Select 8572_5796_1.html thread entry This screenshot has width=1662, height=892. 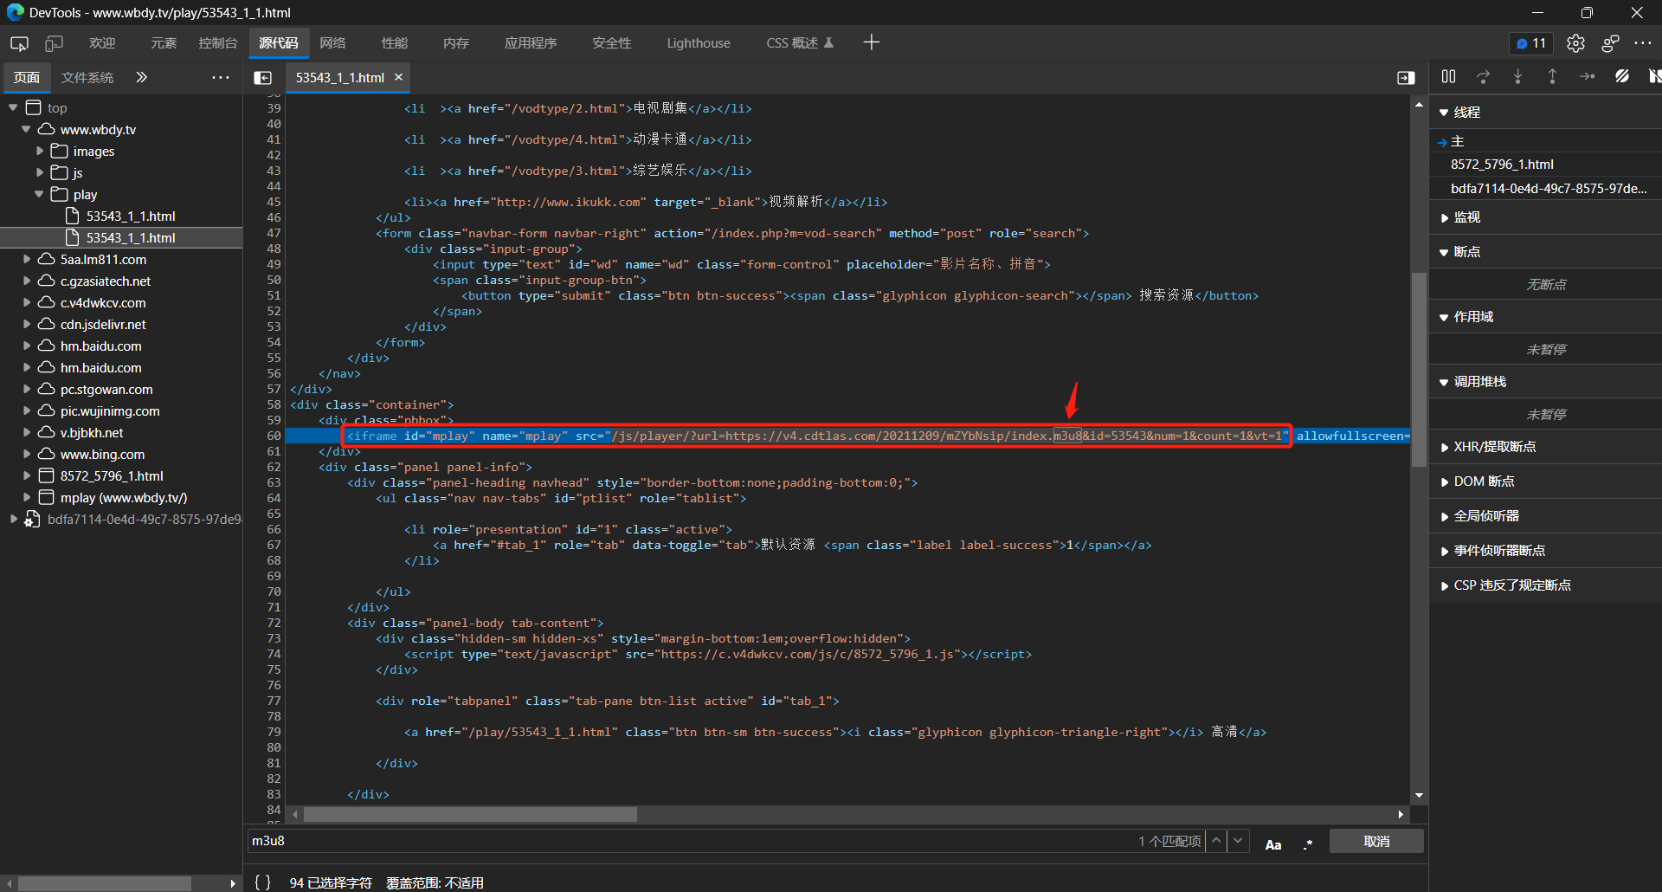[x=1502, y=165]
